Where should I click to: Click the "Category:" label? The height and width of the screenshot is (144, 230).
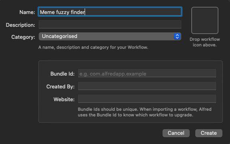tap(23, 37)
